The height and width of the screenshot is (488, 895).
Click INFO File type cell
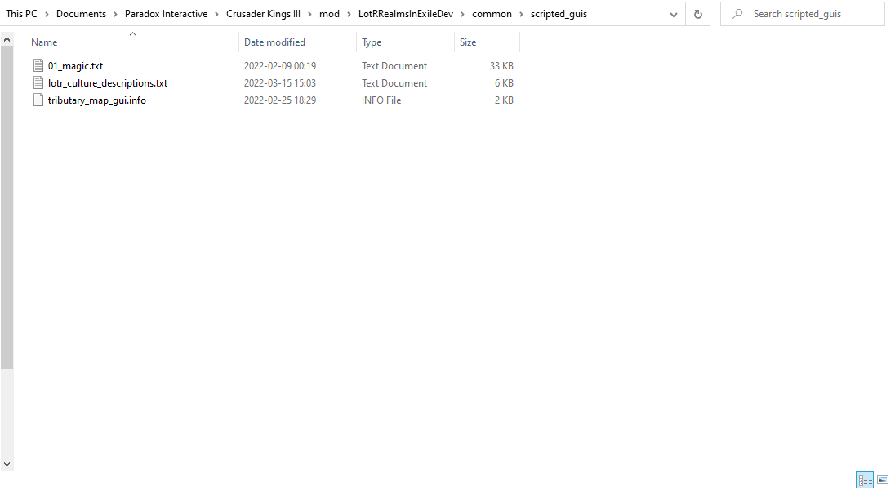tap(381, 100)
